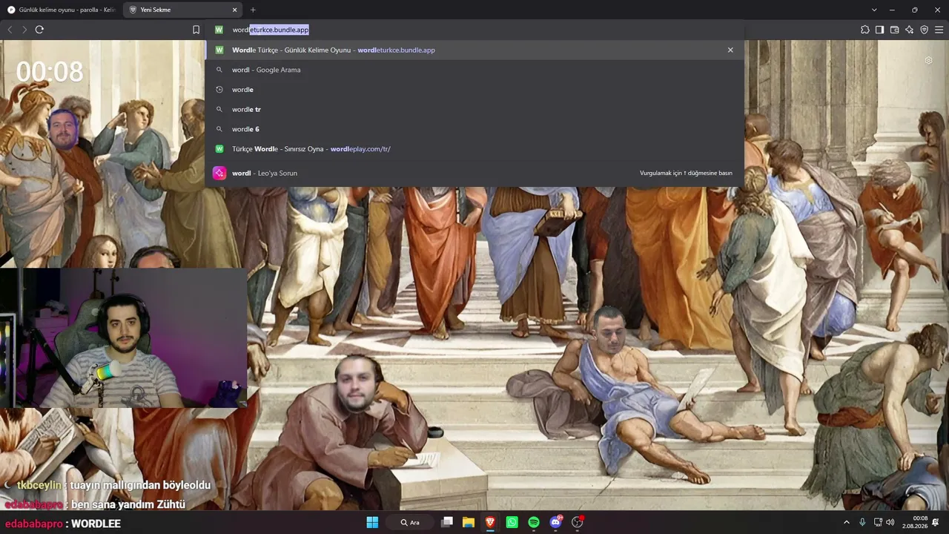Switch to Günlük kelime oyunu tab
949x534 pixels.
point(61,10)
